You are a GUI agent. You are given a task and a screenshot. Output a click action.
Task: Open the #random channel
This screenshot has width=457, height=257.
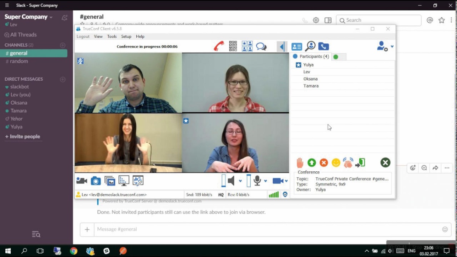coord(17,61)
